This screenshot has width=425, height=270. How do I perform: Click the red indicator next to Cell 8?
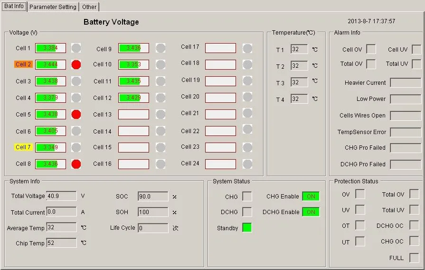(76, 164)
